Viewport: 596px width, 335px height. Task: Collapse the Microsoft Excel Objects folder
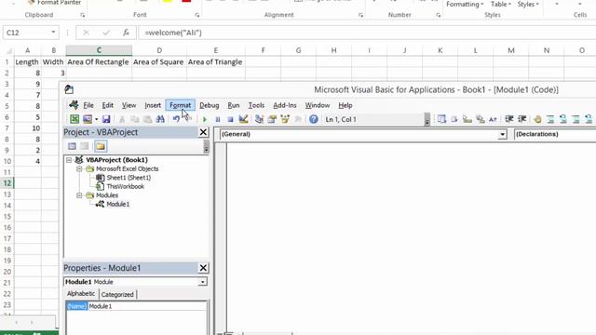point(79,168)
